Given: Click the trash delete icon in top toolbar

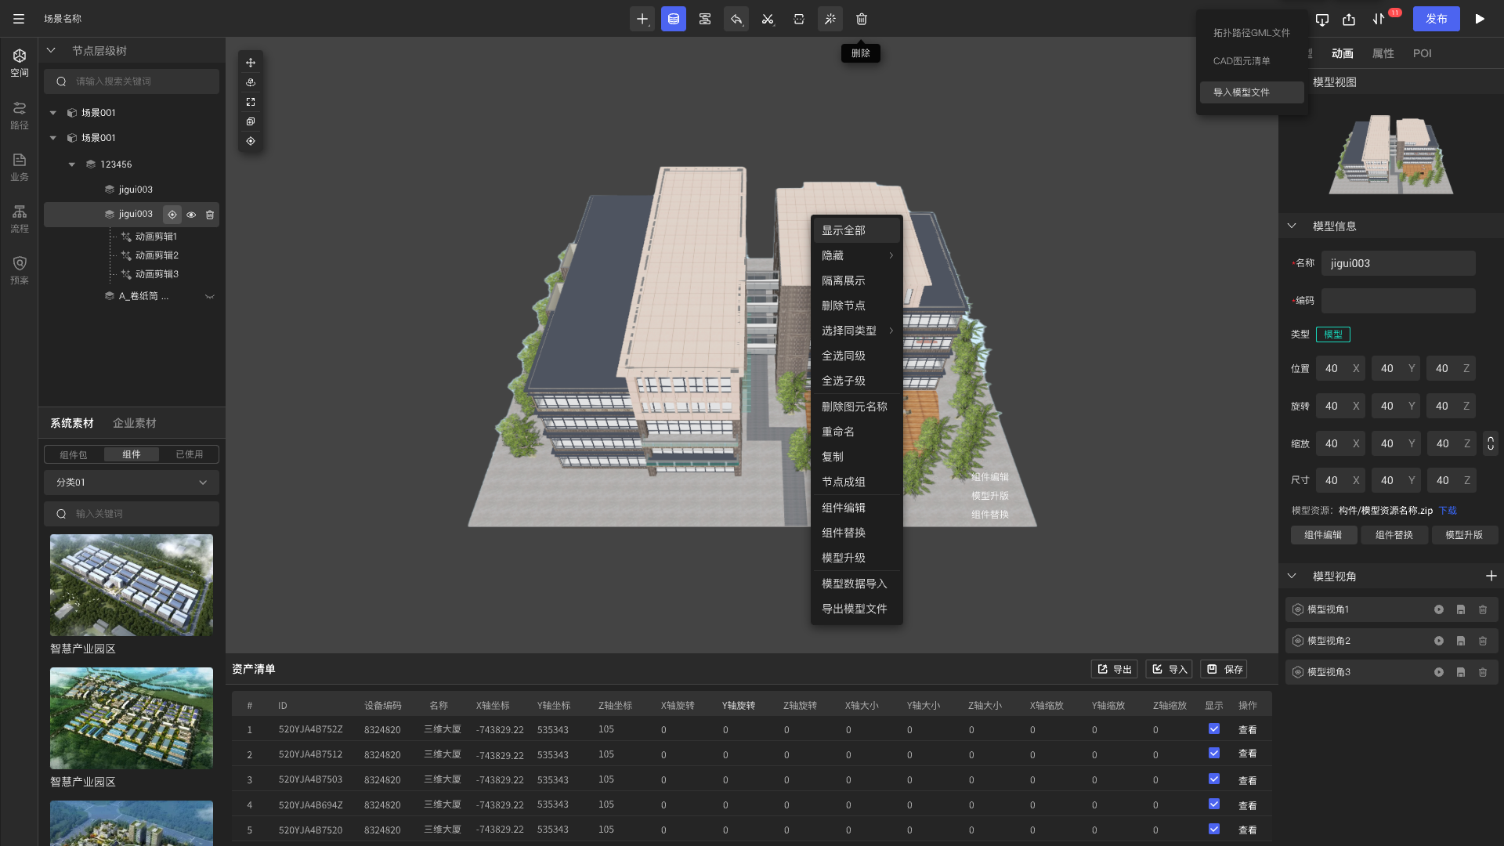Looking at the screenshot, I should click(861, 19).
